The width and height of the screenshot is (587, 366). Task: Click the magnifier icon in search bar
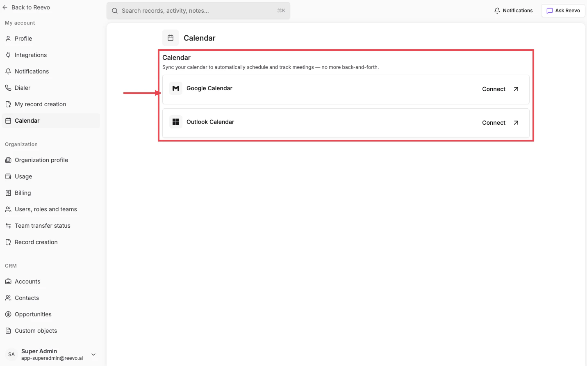[x=115, y=11]
